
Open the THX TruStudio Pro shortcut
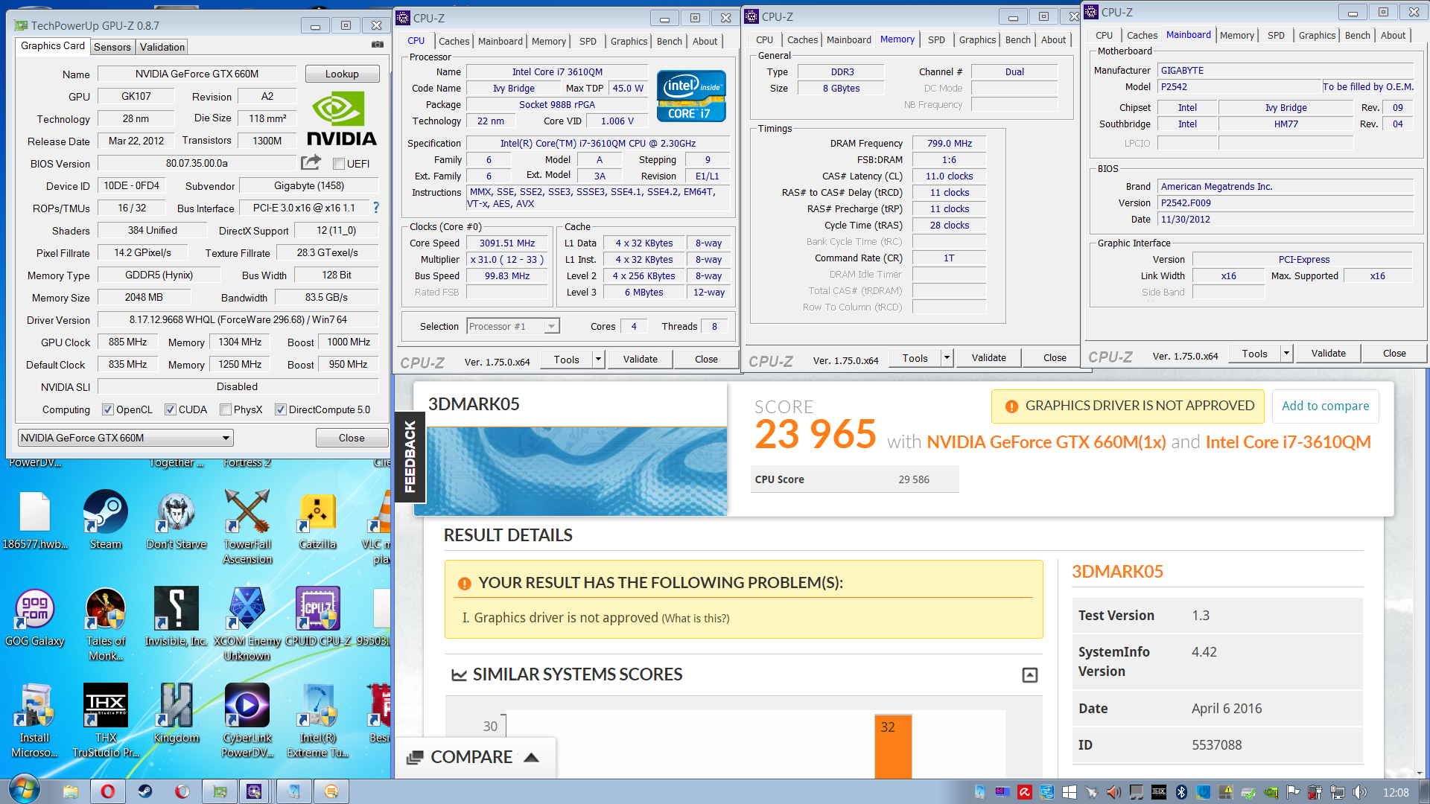coord(105,720)
